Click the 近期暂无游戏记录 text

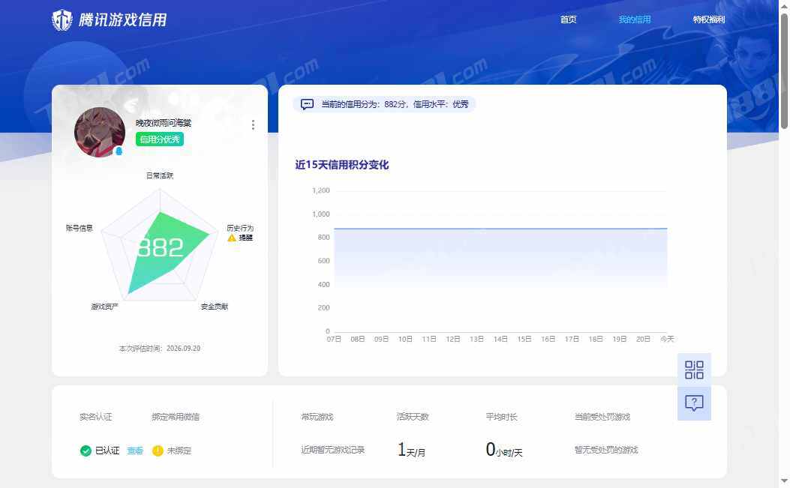coord(333,450)
